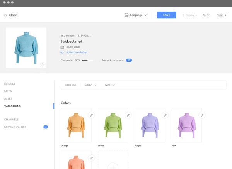Expand the Color filter dropdown

[x=90, y=85]
